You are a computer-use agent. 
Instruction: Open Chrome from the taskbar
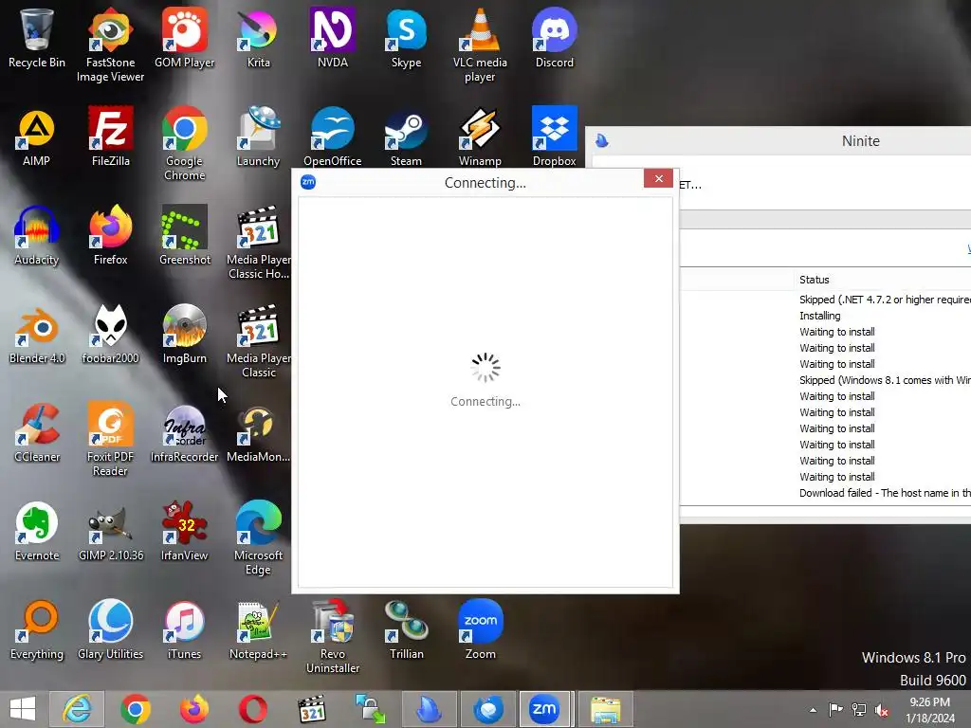(136, 709)
